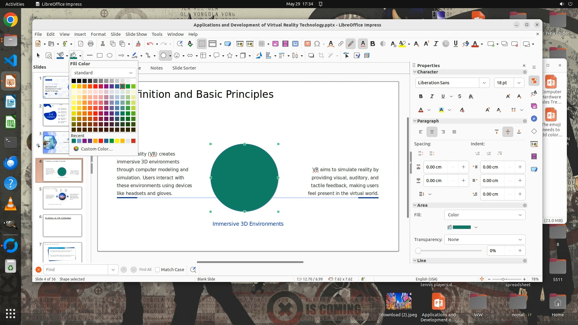Toggle the Shadow icon in drawing toolbar
578x325 pixels.
coord(311,55)
